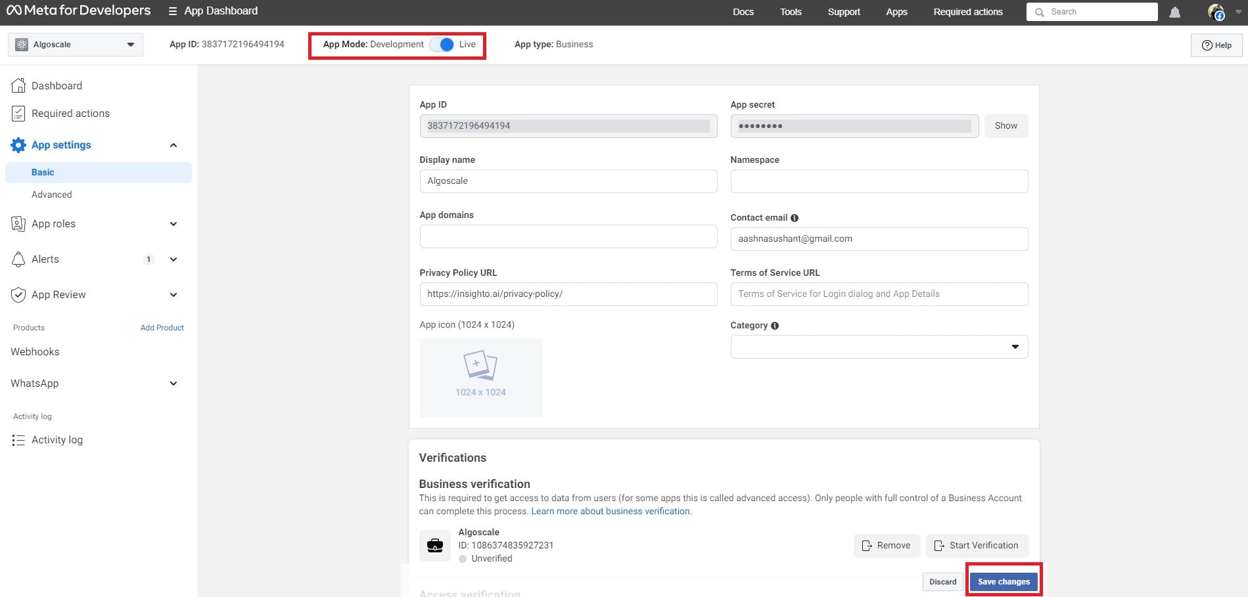Click the Meta for Developers logo
Viewport: 1248px width, 597px height.
(x=78, y=11)
